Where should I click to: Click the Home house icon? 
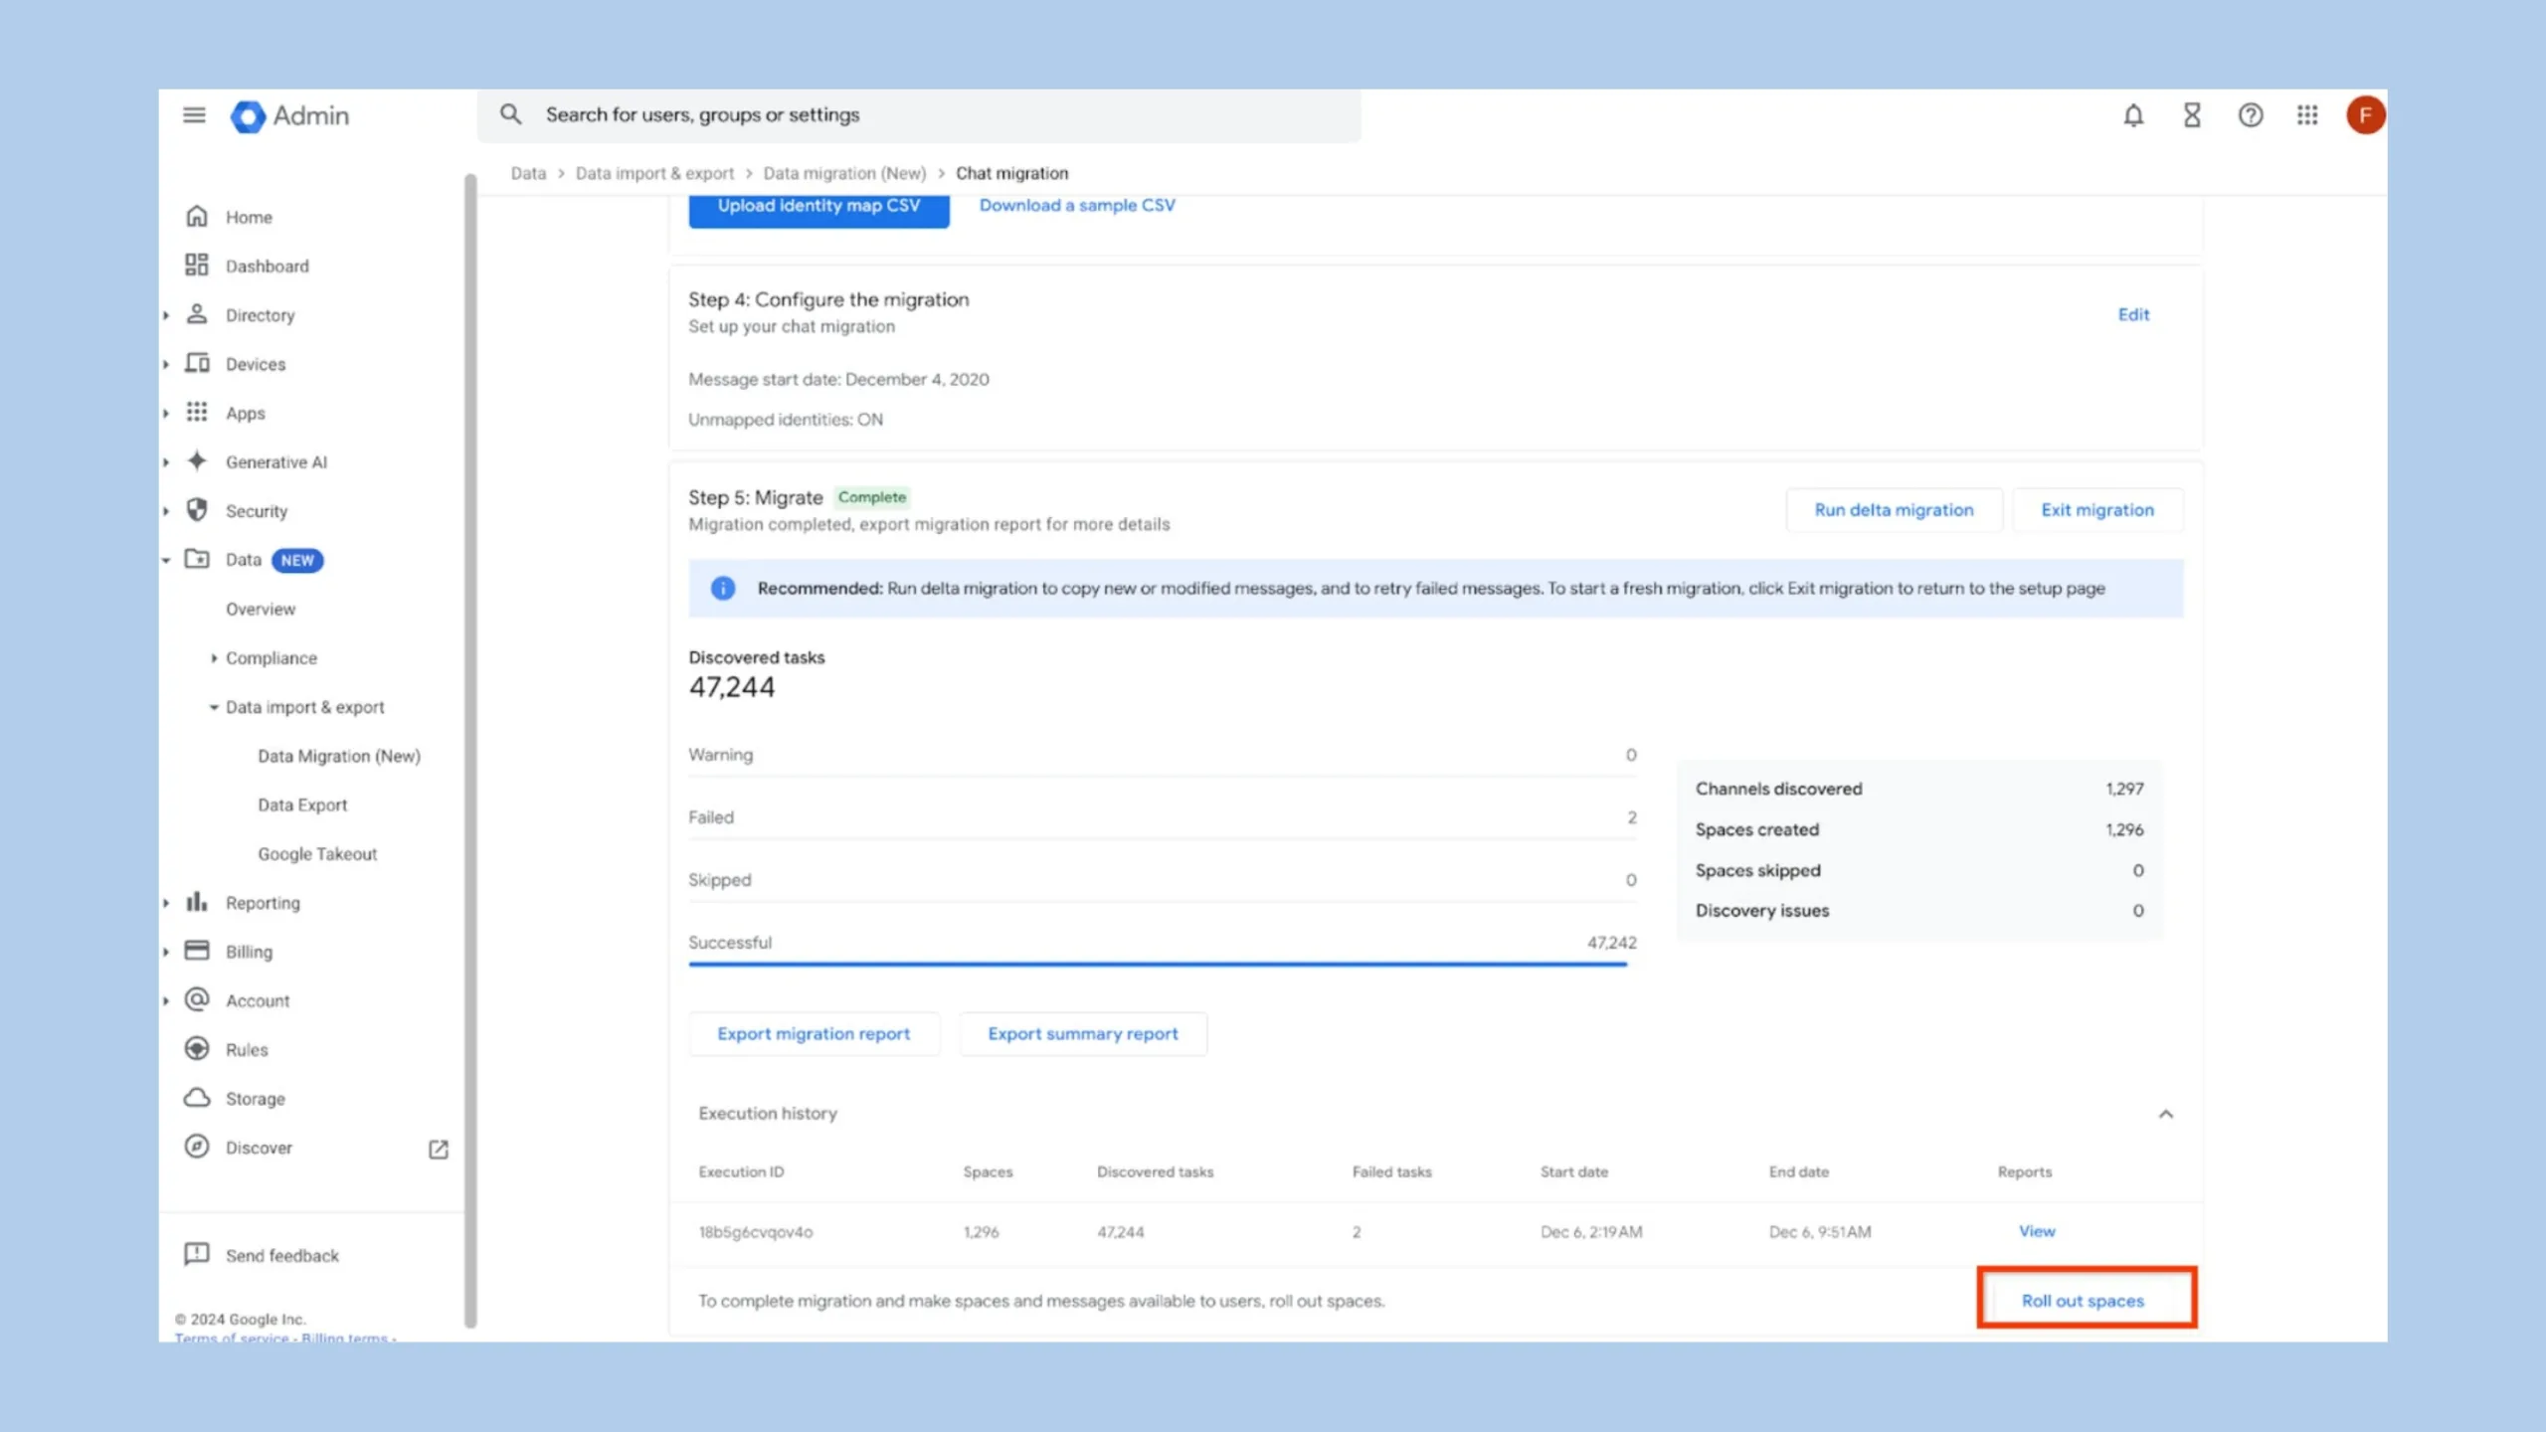197,216
